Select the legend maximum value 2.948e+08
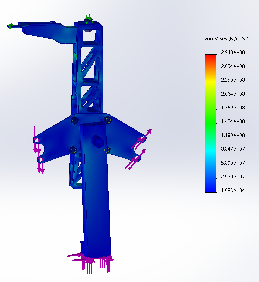The image size is (259, 282). point(232,52)
